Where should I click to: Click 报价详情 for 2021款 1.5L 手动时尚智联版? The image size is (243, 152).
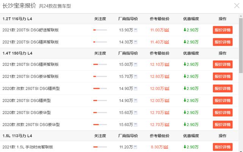coord(222,147)
